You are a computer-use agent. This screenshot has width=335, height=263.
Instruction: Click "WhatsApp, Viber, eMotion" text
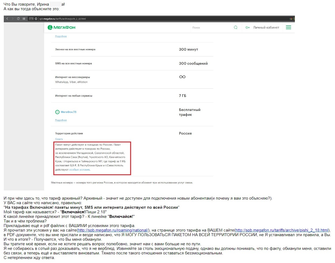[x=71, y=82]
